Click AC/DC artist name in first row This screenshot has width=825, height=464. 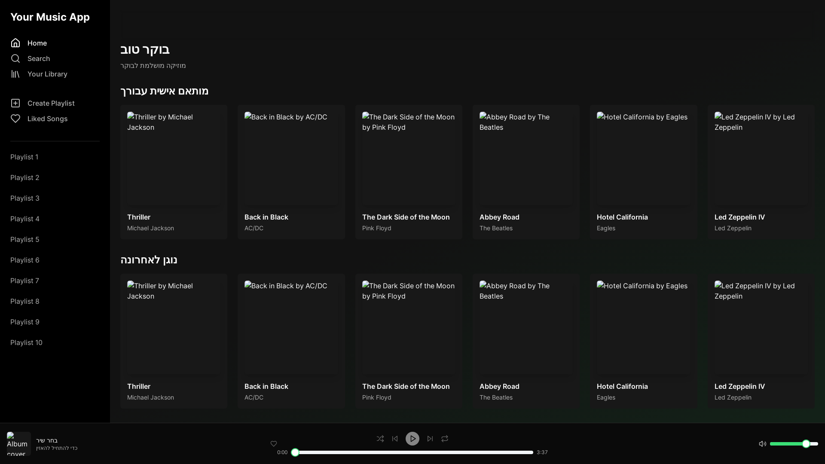[x=254, y=228]
